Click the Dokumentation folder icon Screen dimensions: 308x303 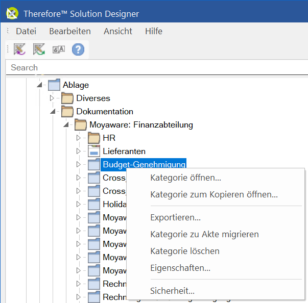coord(67,111)
